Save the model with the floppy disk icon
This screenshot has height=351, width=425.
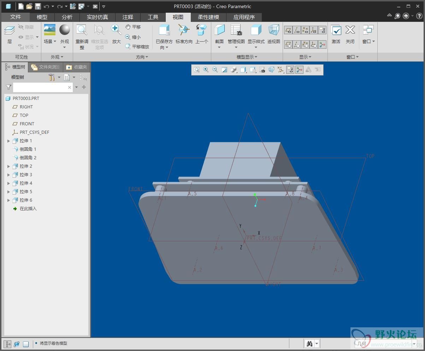(38, 6)
